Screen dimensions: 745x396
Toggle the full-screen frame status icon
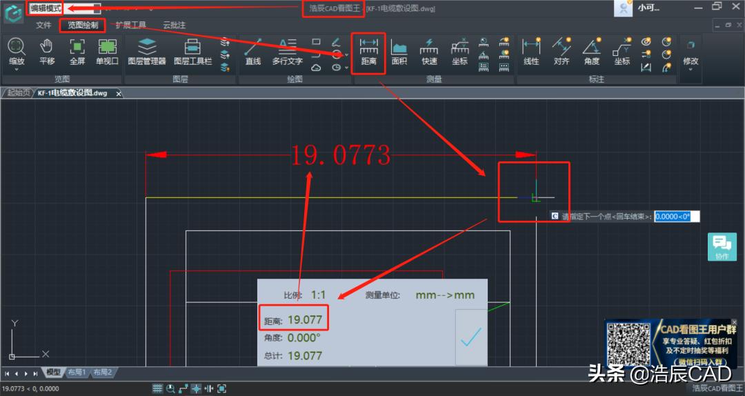[221, 388]
